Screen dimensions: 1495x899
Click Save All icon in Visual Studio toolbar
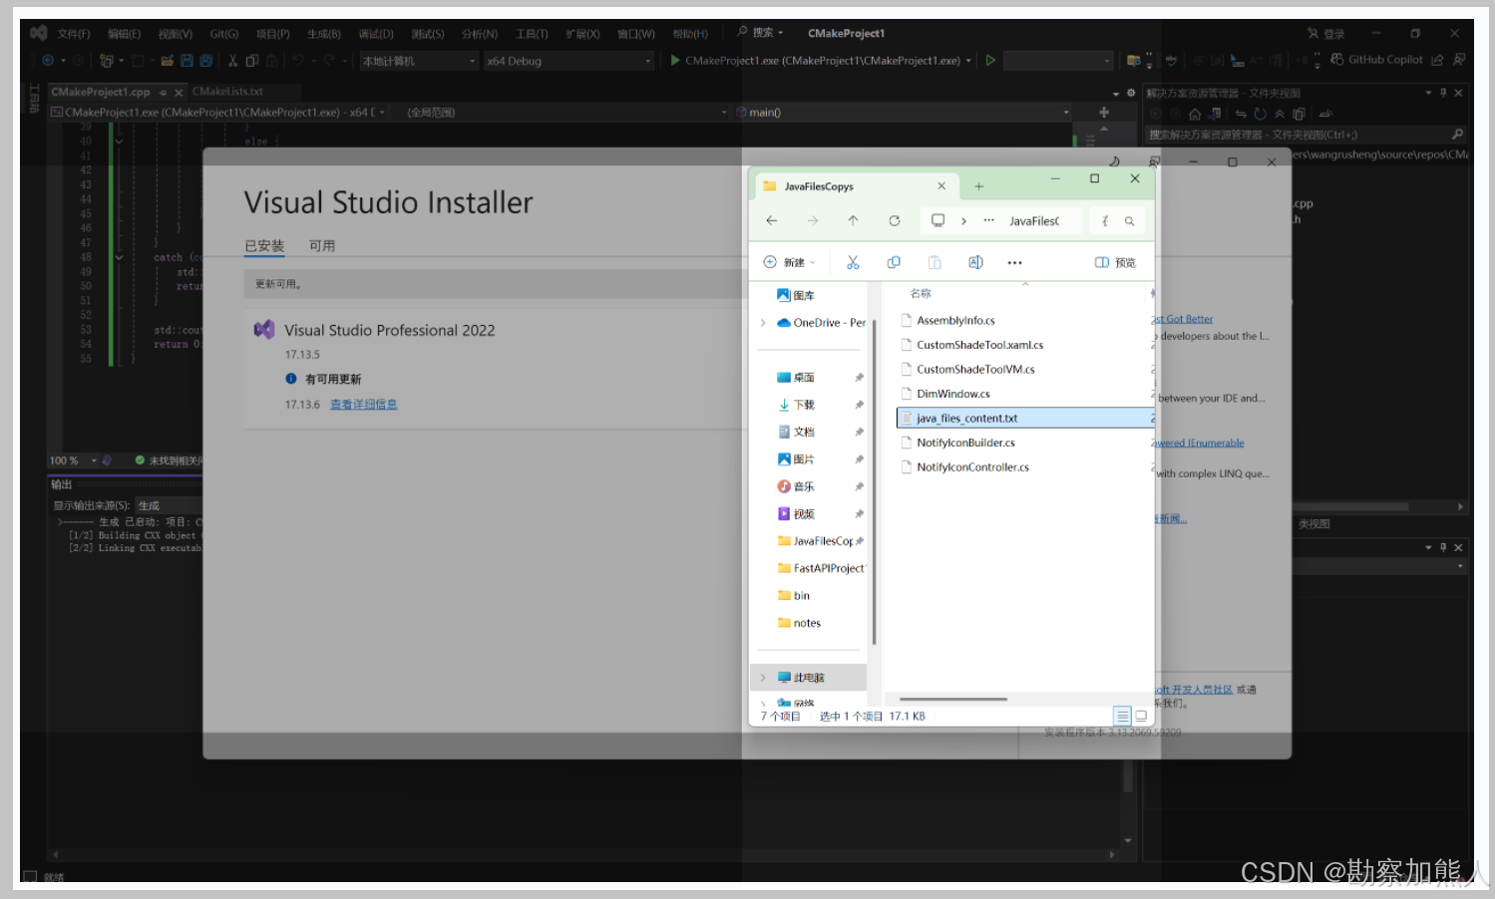click(x=205, y=61)
